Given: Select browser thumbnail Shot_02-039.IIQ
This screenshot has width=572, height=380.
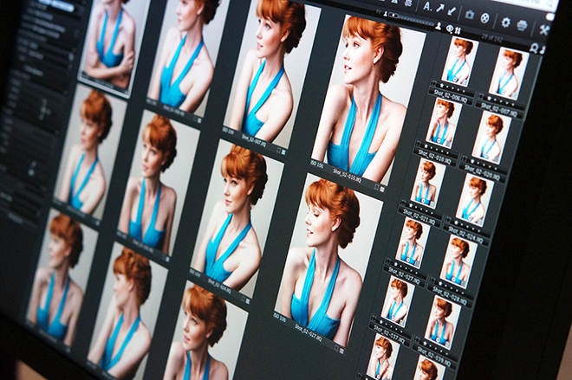Looking at the screenshot, I should pyautogui.click(x=442, y=322).
